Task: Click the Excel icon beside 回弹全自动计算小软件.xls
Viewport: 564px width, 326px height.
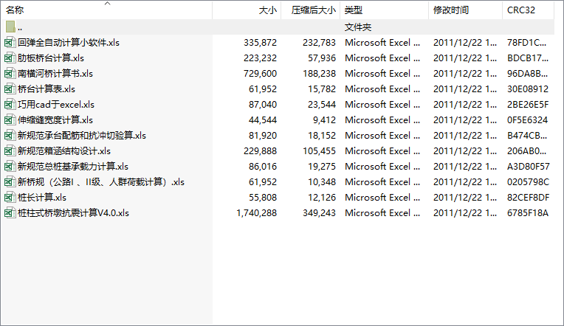Action: coord(10,43)
